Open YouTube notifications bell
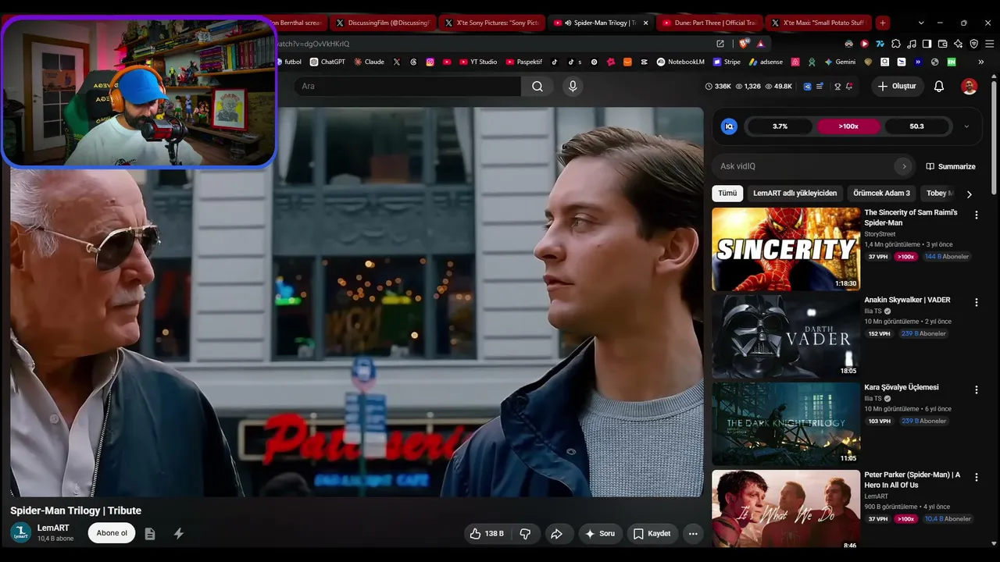1000x562 pixels. pyautogui.click(x=939, y=87)
